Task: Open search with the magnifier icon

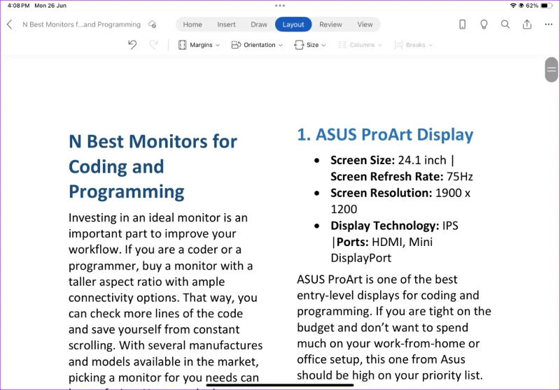Action: click(505, 24)
